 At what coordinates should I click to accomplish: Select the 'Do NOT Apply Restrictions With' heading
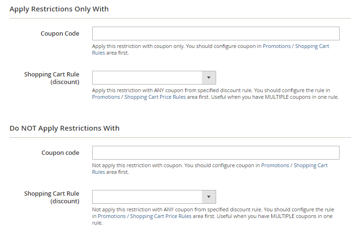pos(65,128)
